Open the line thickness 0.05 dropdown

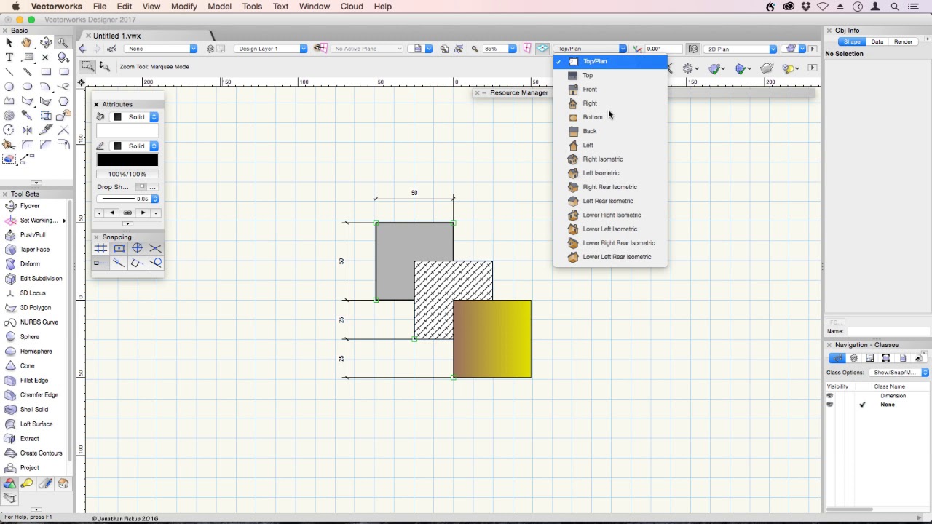(x=127, y=199)
